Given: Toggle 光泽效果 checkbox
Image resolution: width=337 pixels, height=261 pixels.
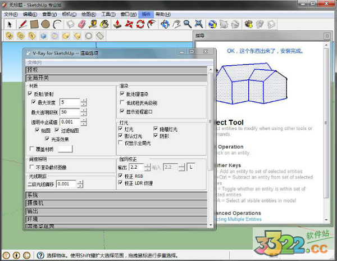Looking at the screenshot, I should tap(47, 139).
